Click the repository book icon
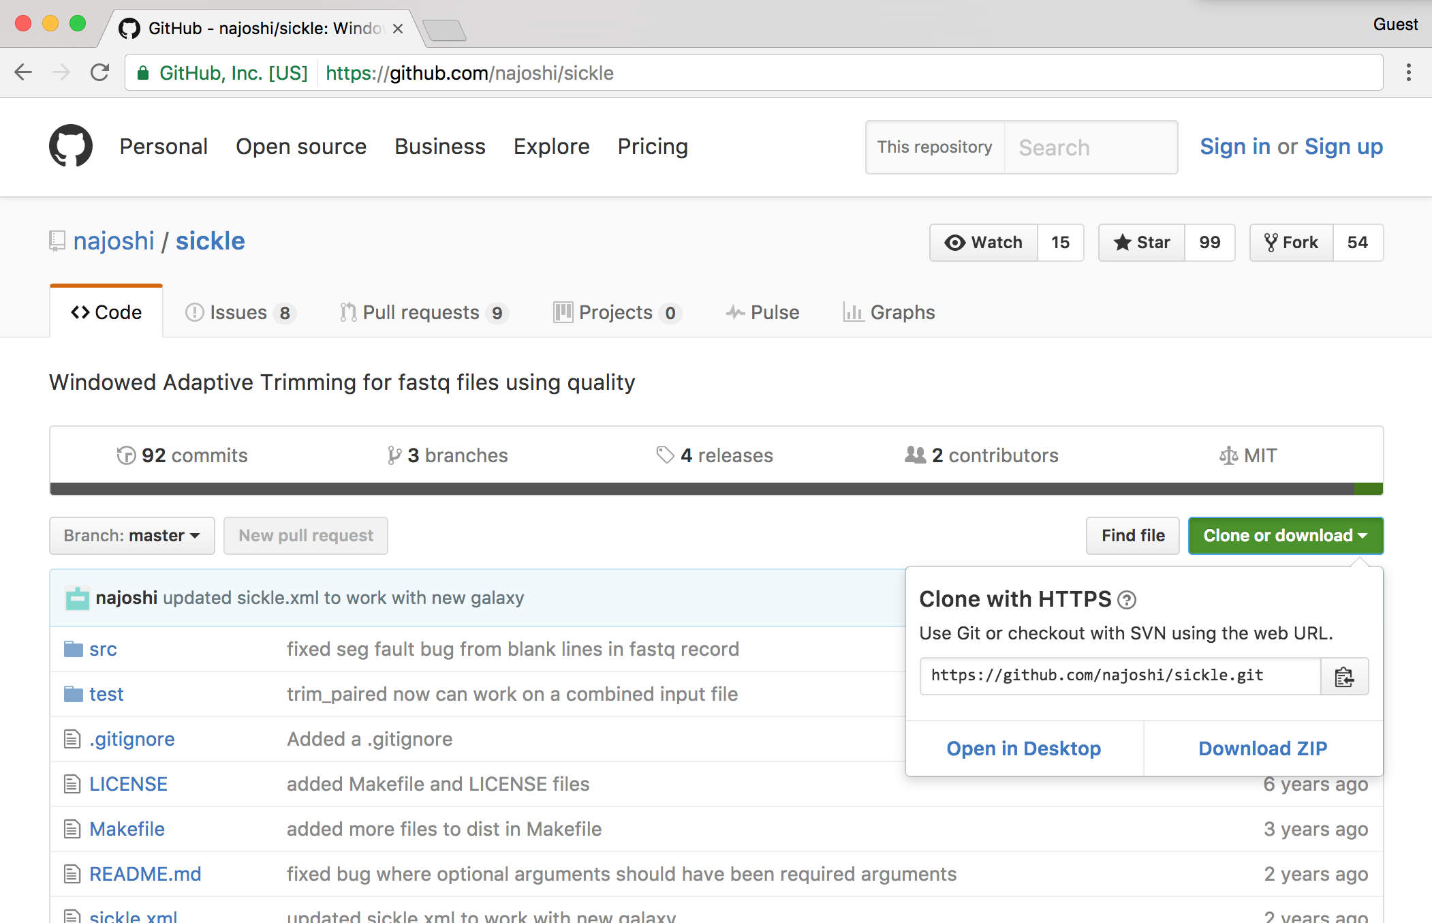The image size is (1432, 923). [x=57, y=241]
